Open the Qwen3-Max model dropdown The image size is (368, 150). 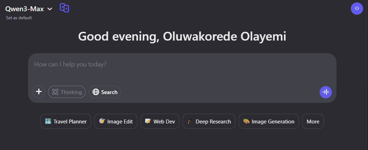pos(25,9)
